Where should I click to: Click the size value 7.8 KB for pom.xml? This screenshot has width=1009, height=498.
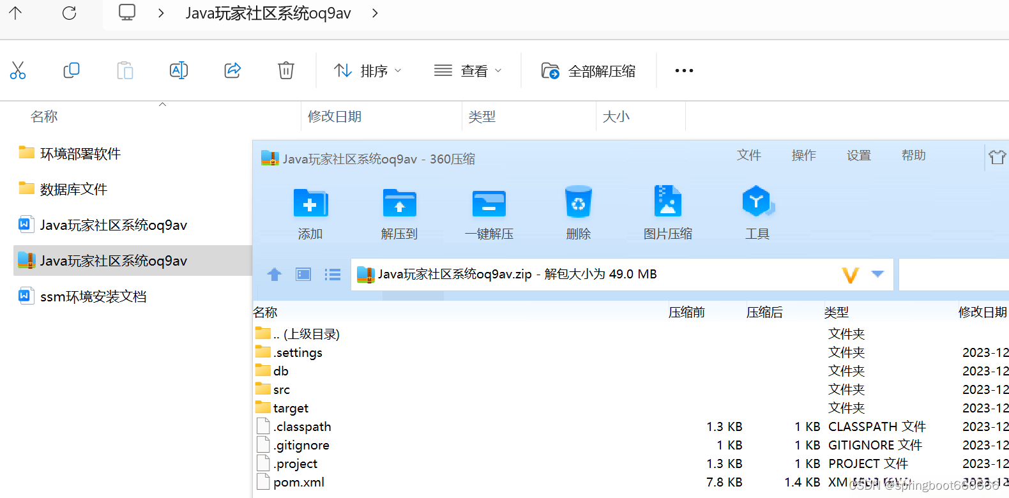[724, 482]
